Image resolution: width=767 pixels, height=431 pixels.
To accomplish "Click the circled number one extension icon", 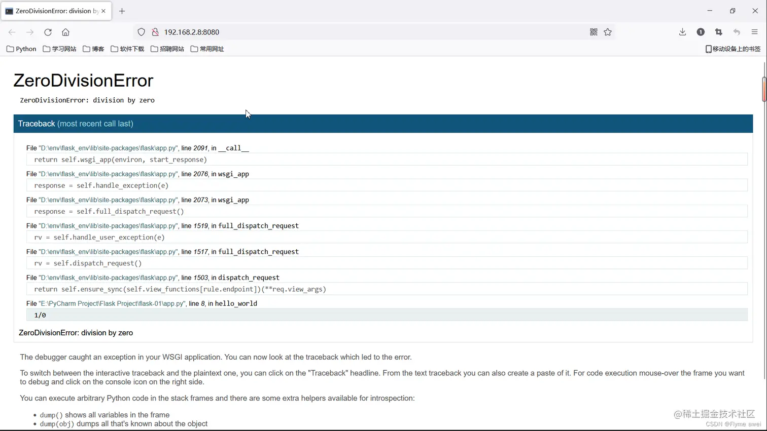I will pyautogui.click(x=701, y=32).
